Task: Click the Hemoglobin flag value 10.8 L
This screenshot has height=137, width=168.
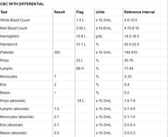Action: (81, 36)
